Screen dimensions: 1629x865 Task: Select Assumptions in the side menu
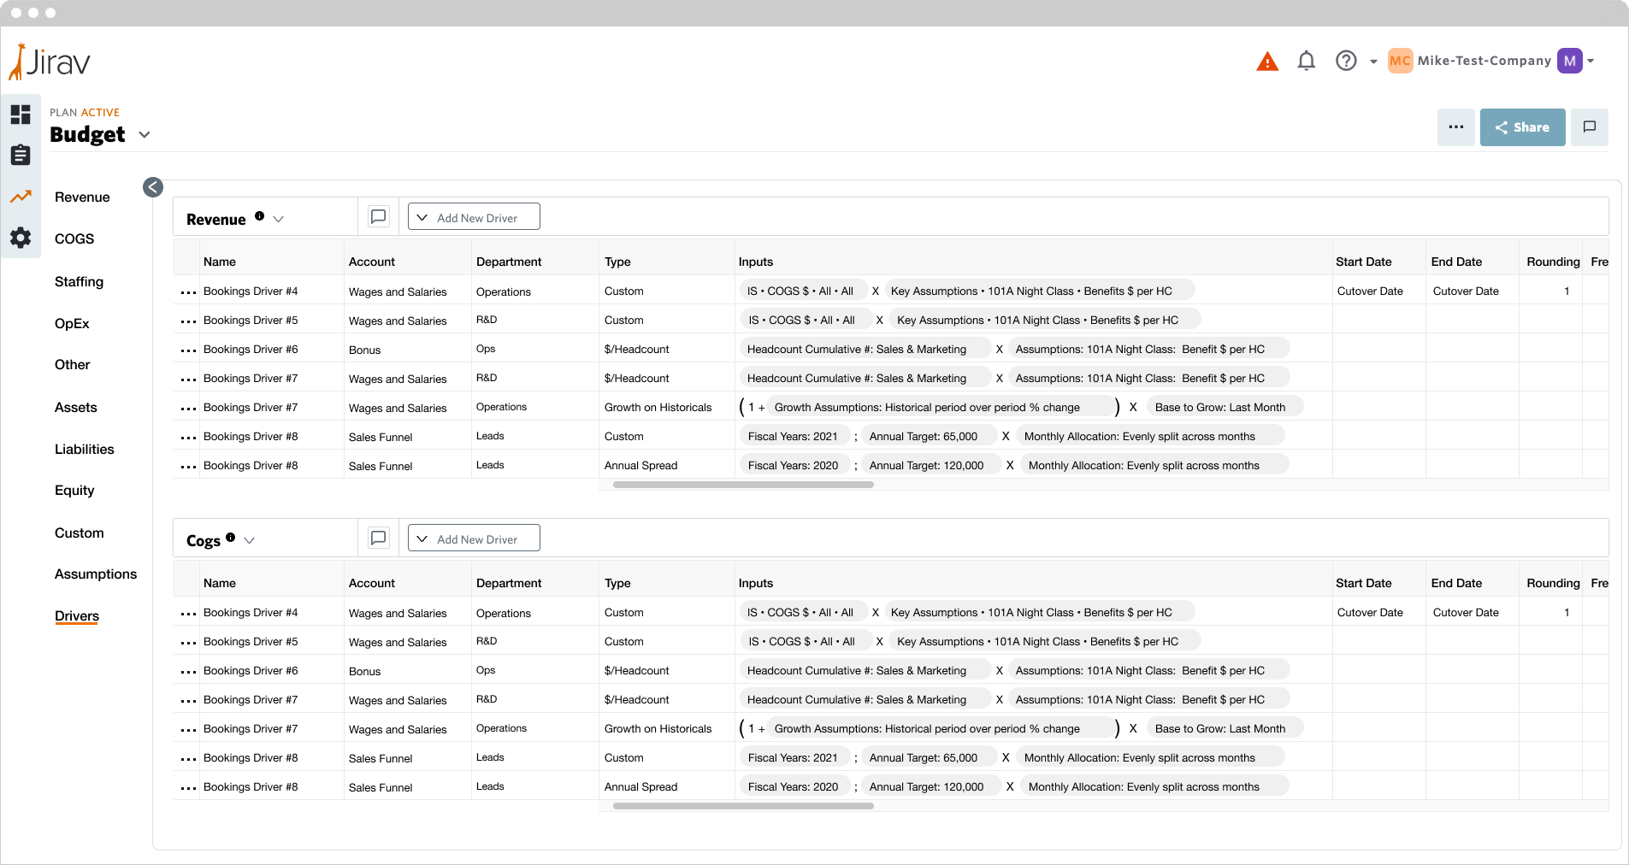click(x=96, y=574)
